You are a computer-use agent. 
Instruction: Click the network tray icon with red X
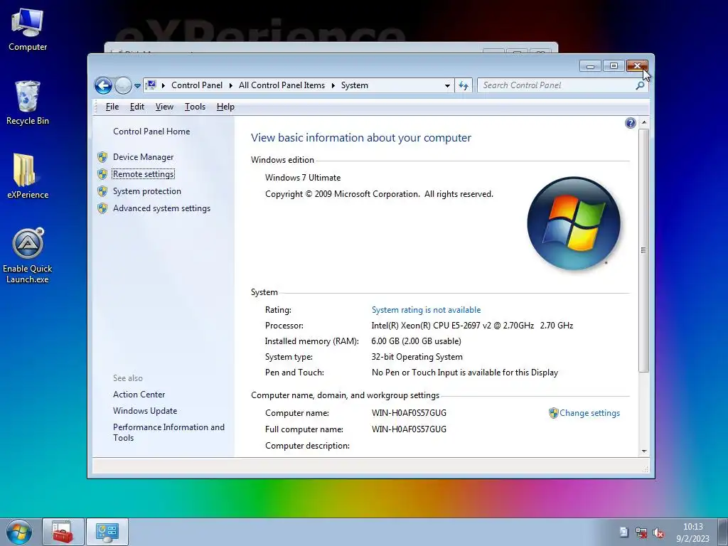pyautogui.click(x=641, y=532)
